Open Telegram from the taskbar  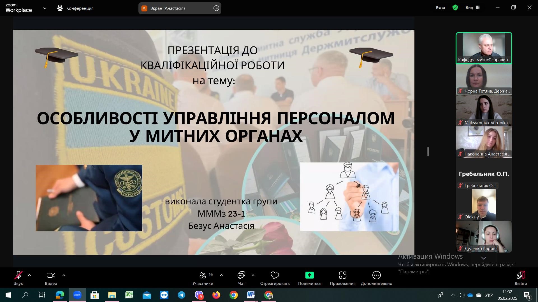coord(182,295)
